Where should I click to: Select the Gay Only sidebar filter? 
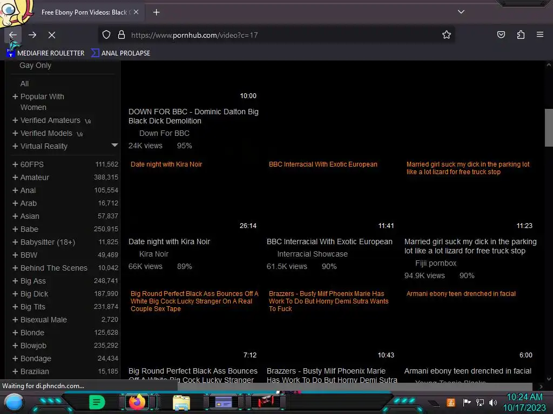click(35, 65)
